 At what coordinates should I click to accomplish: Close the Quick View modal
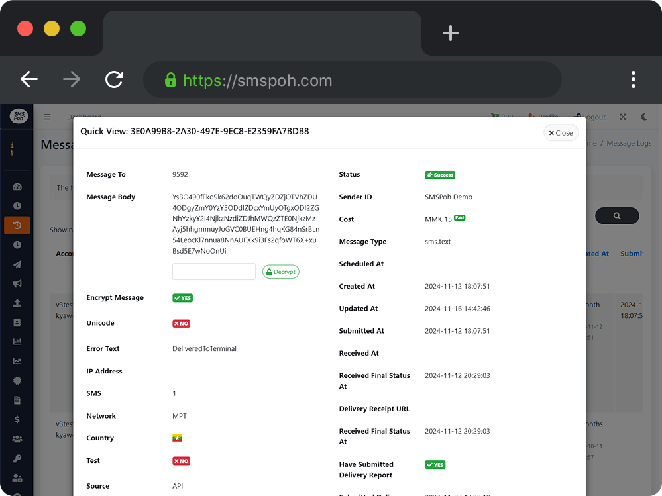[561, 133]
